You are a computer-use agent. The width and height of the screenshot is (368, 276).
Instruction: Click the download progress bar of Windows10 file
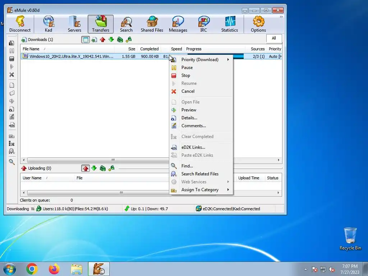238,56
